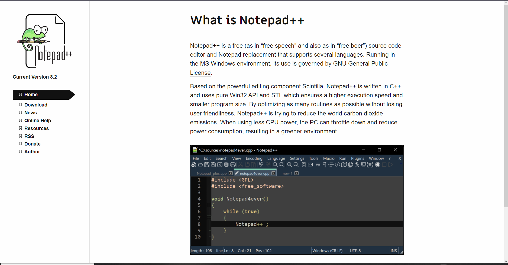Click the Notepad++ chameleon logo

tap(44, 41)
